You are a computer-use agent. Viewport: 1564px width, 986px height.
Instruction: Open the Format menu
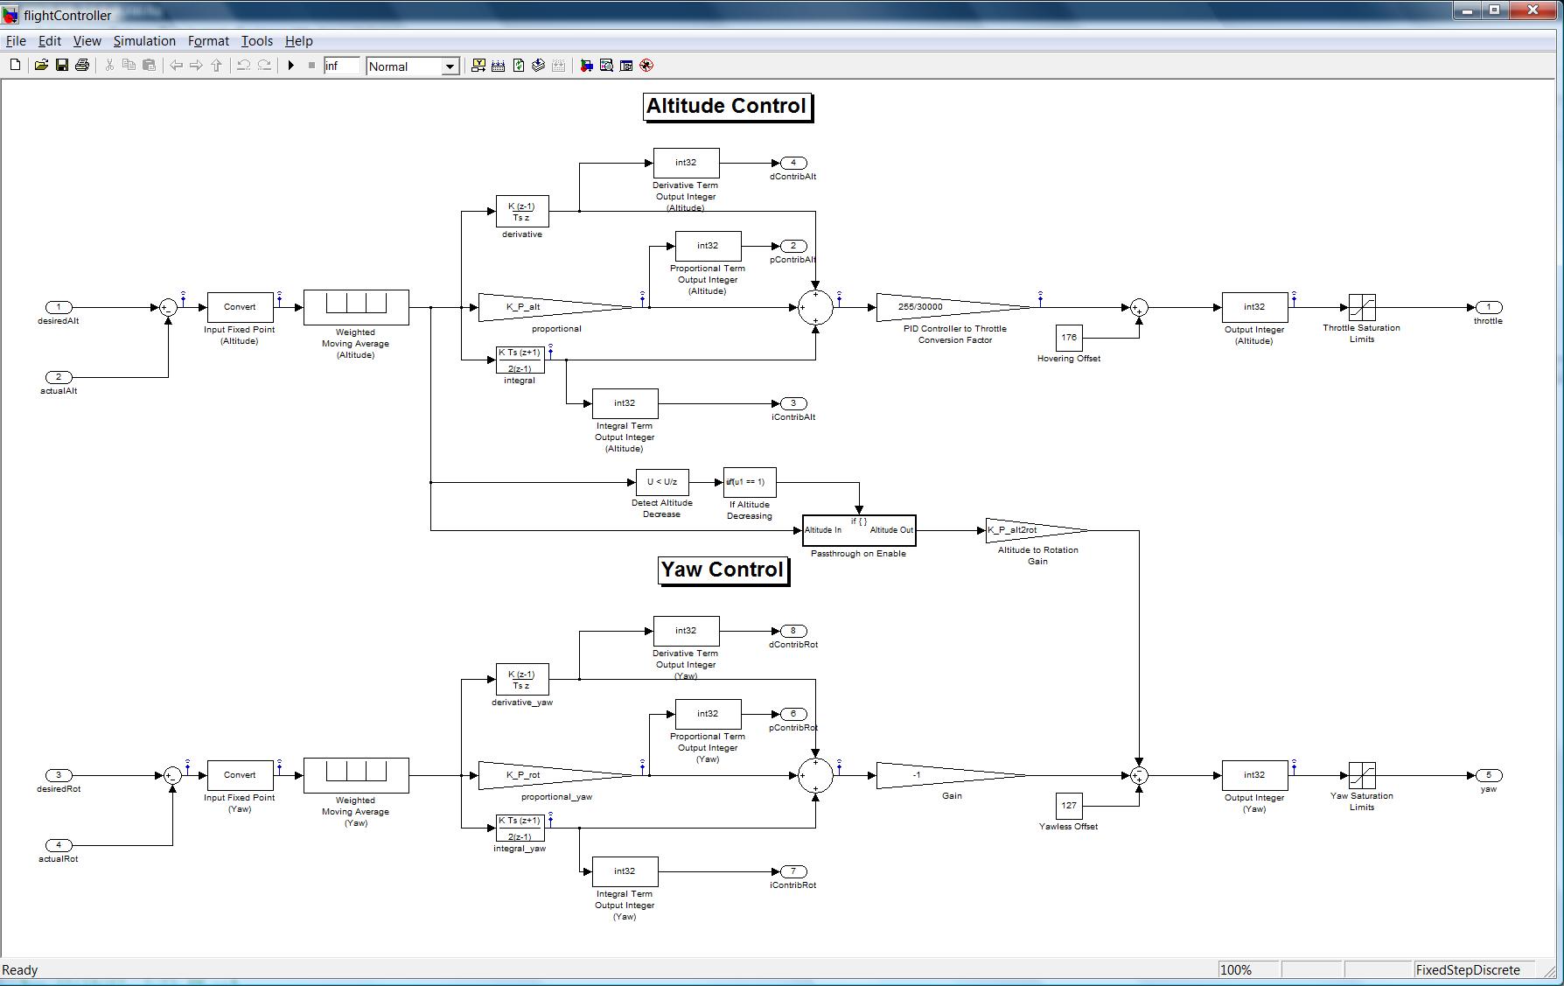[x=208, y=41]
